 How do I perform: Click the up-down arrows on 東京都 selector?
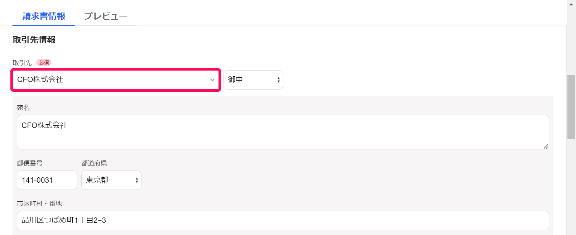coord(137,180)
